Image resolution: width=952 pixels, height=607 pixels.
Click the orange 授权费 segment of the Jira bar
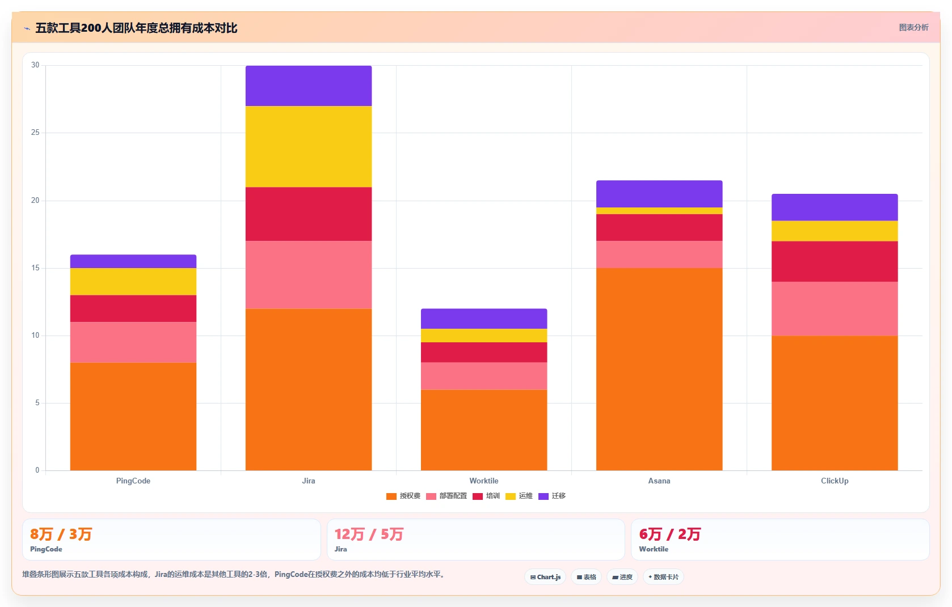pyautogui.click(x=309, y=389)
